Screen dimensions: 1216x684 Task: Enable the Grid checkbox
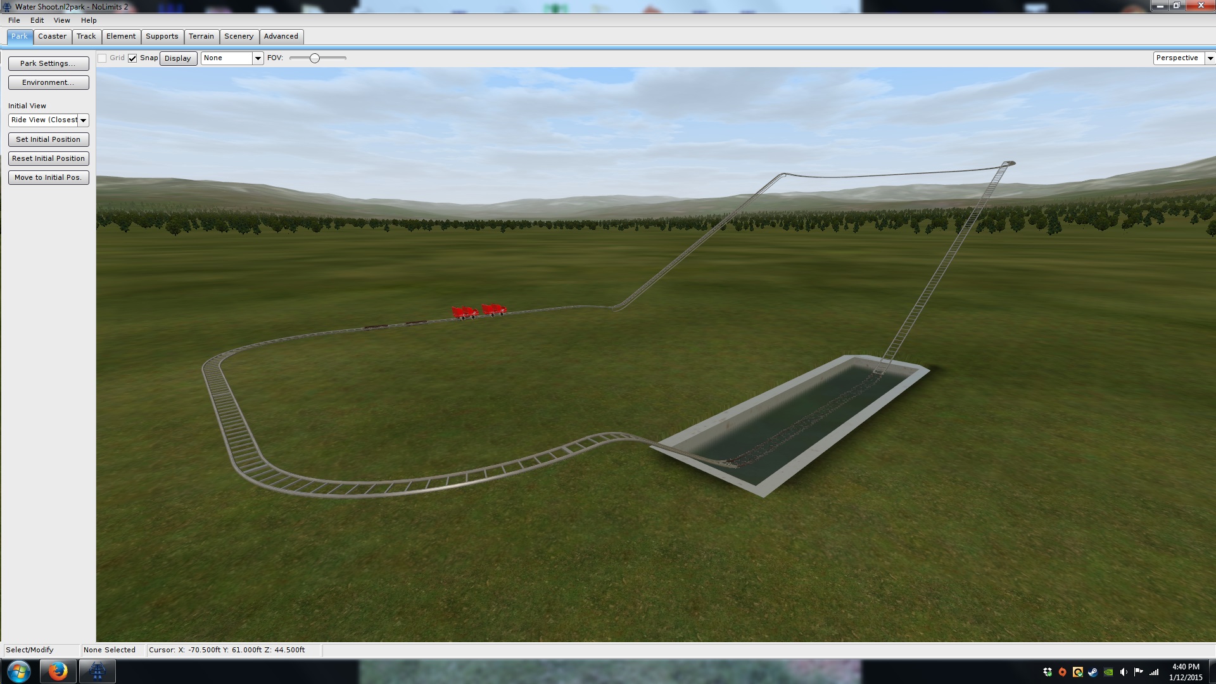102,58
